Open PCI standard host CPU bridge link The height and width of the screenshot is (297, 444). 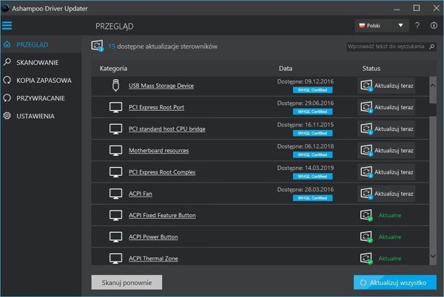click(167, 129)
